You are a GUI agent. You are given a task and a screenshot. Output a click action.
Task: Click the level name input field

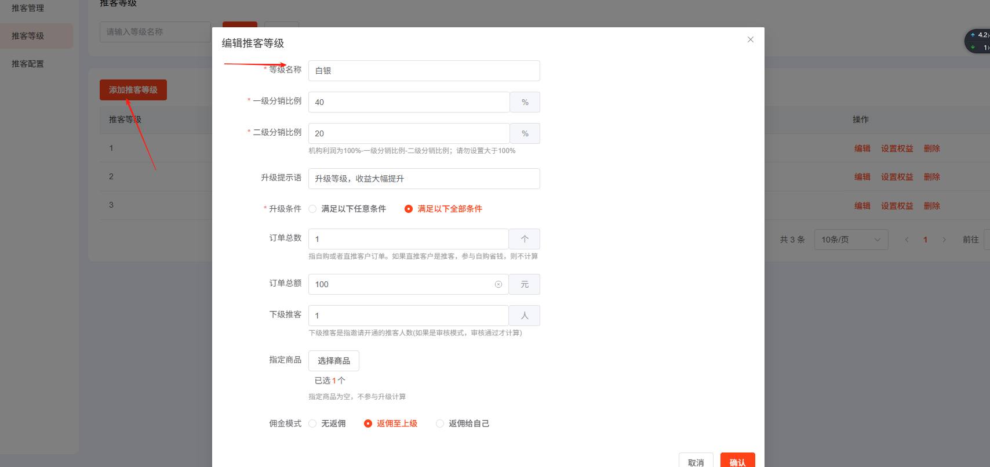point(424,71)
